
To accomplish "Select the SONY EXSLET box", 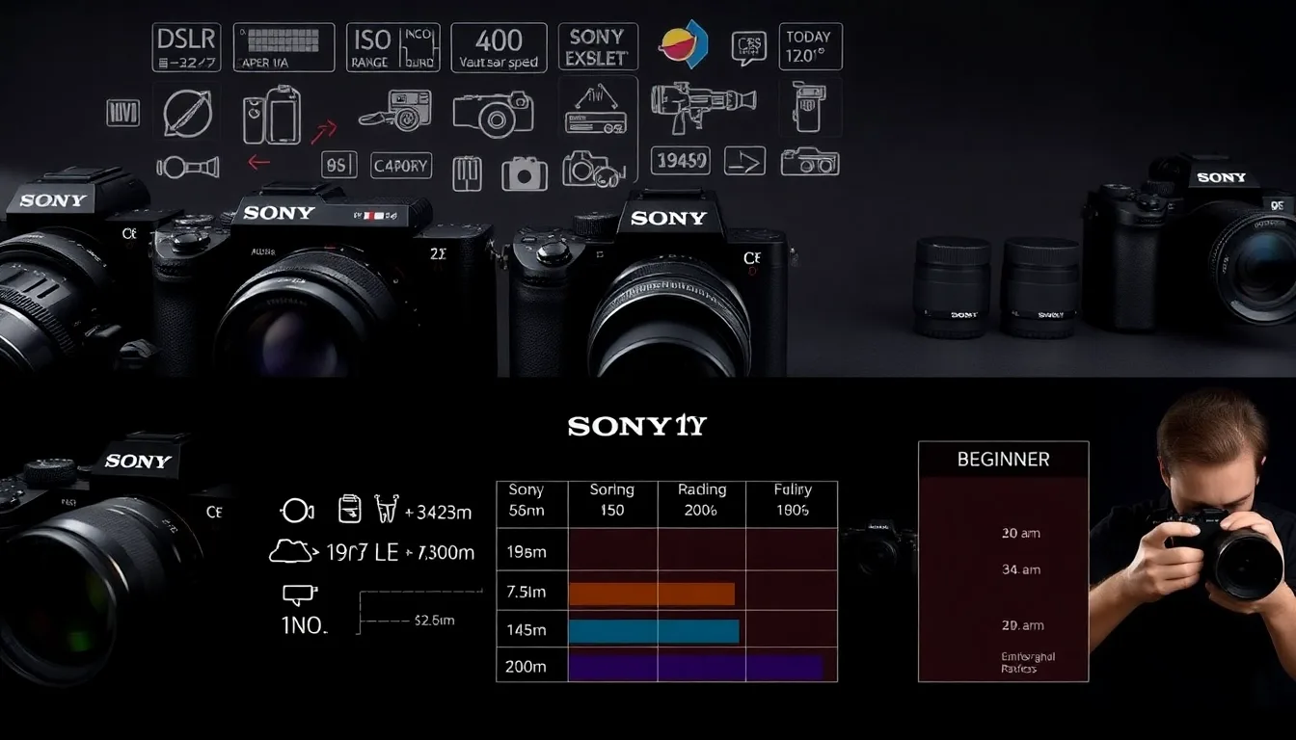I will click(x=598, y=47).
